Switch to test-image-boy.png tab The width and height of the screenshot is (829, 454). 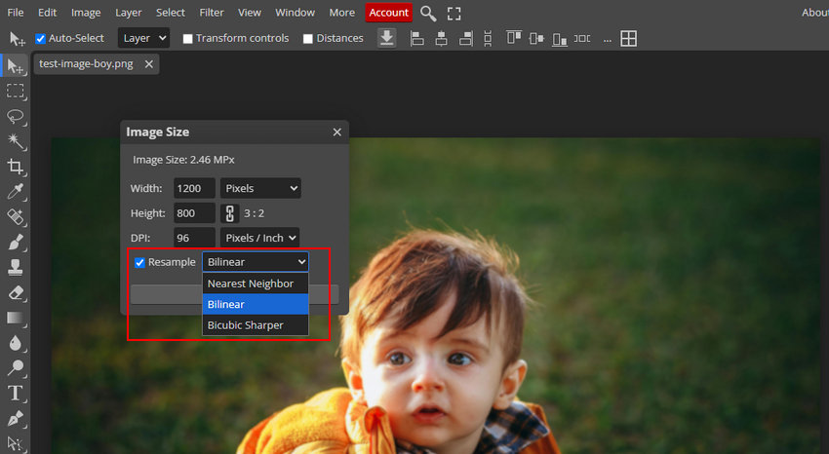(86, 64)
